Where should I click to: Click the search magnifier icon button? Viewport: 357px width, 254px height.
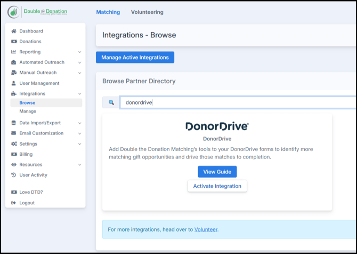(111, 102)
